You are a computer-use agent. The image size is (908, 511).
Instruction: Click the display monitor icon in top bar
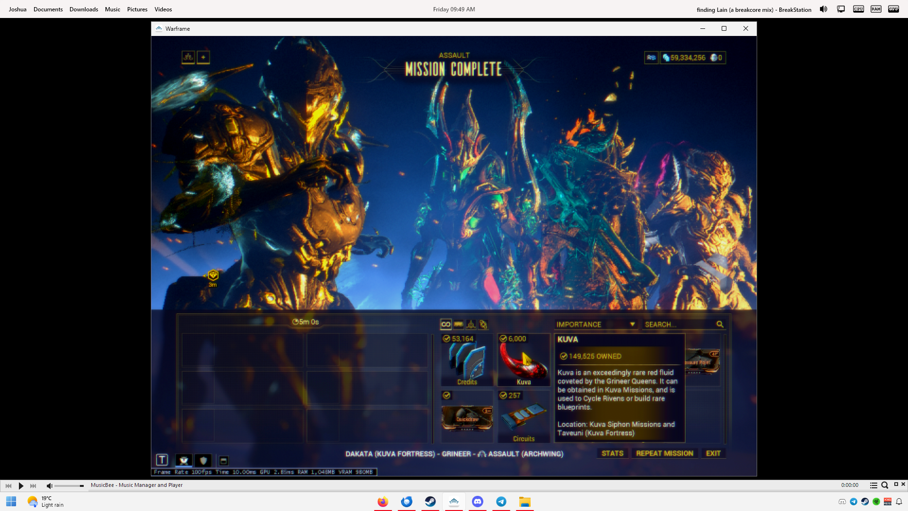click(x=841, y=9)
